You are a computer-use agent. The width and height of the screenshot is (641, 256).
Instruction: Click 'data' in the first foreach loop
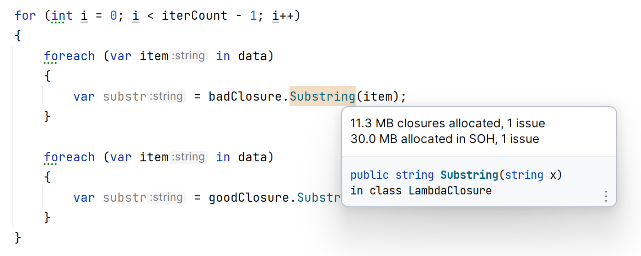point(252,56)
